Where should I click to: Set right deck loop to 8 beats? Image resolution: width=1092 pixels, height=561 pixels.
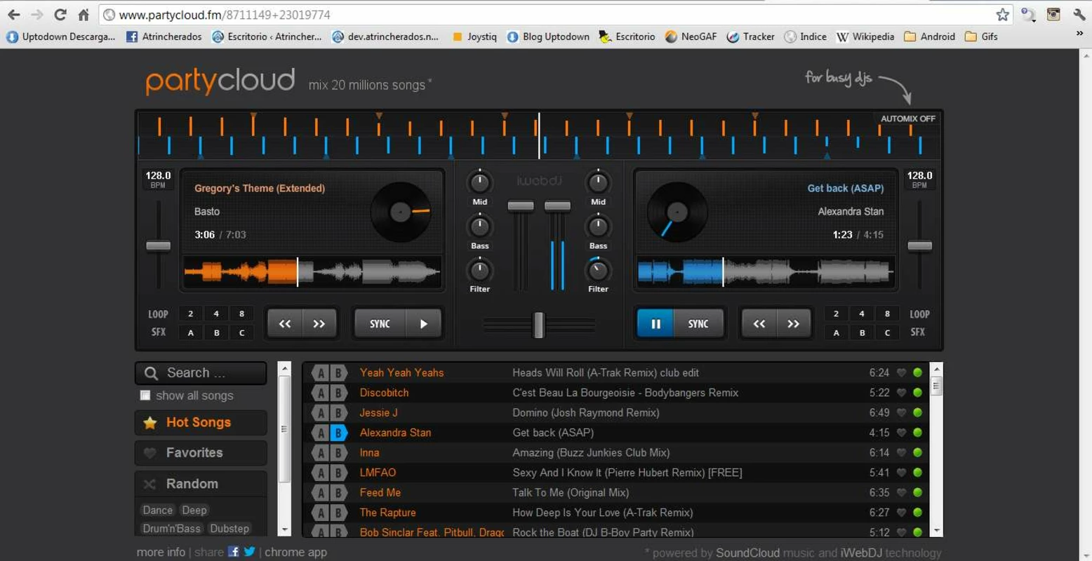887,313
